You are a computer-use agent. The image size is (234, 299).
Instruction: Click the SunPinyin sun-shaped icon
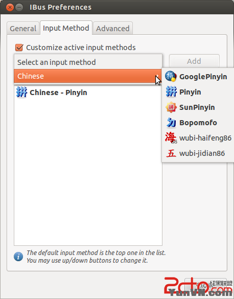pyautogui.click(x=171, y=107)
